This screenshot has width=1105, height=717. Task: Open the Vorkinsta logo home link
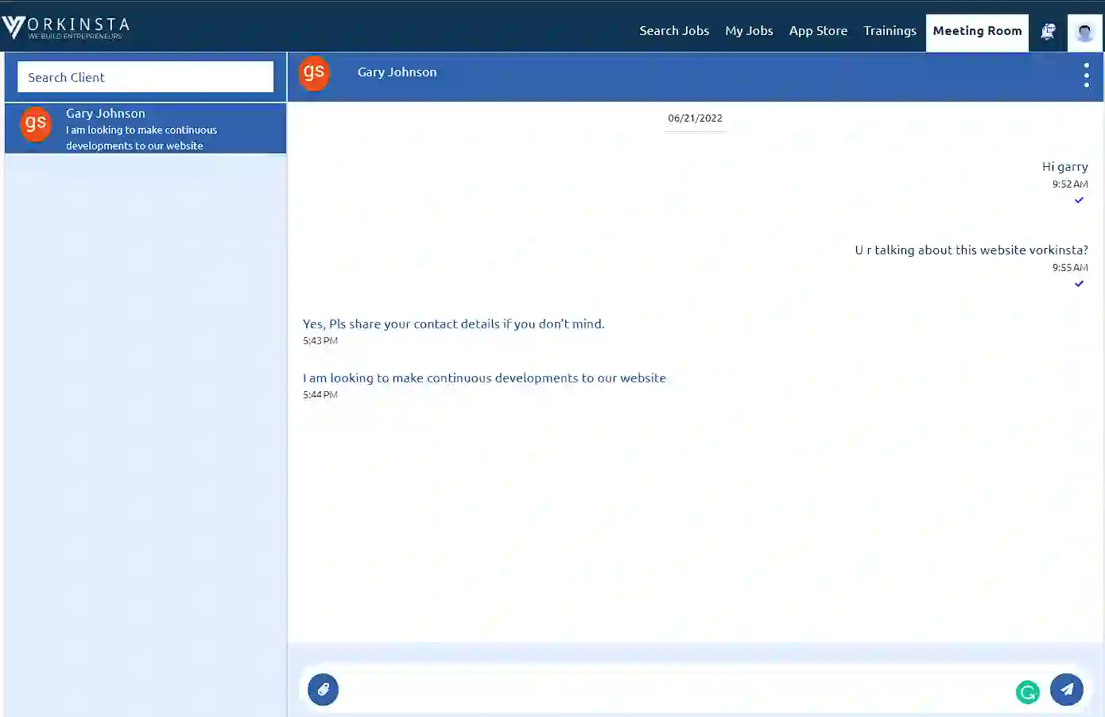click(65, 28)
